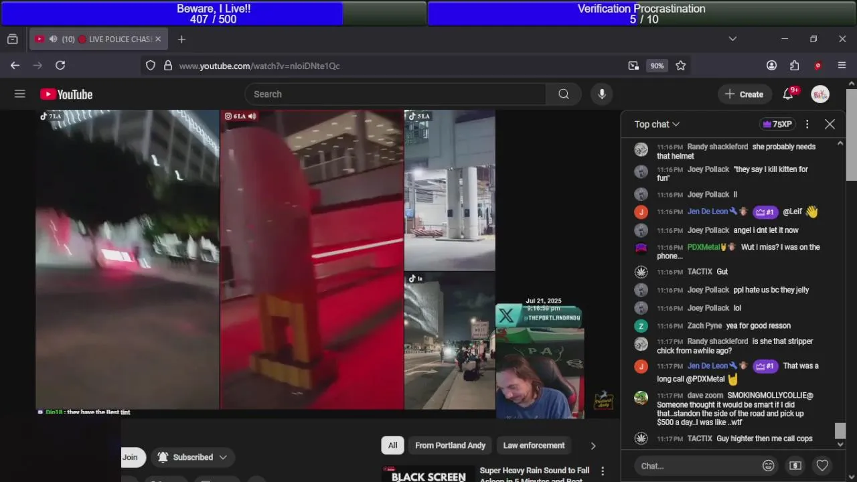Mute the playing tab's audio icon
The image size is (857, 482).
53,39
